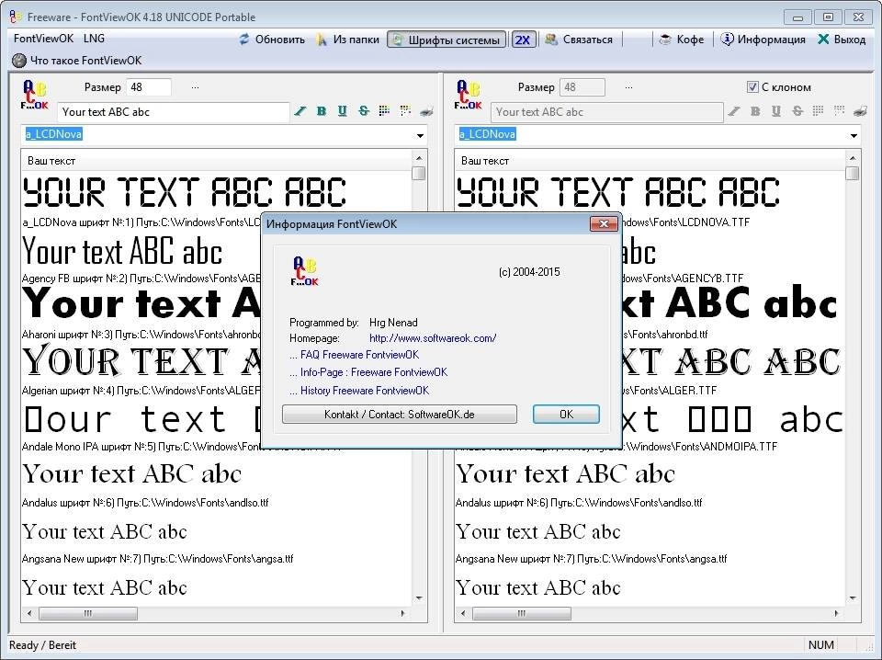Expand the right font name dropdown

pyautogui.click(x=854, y=135)
